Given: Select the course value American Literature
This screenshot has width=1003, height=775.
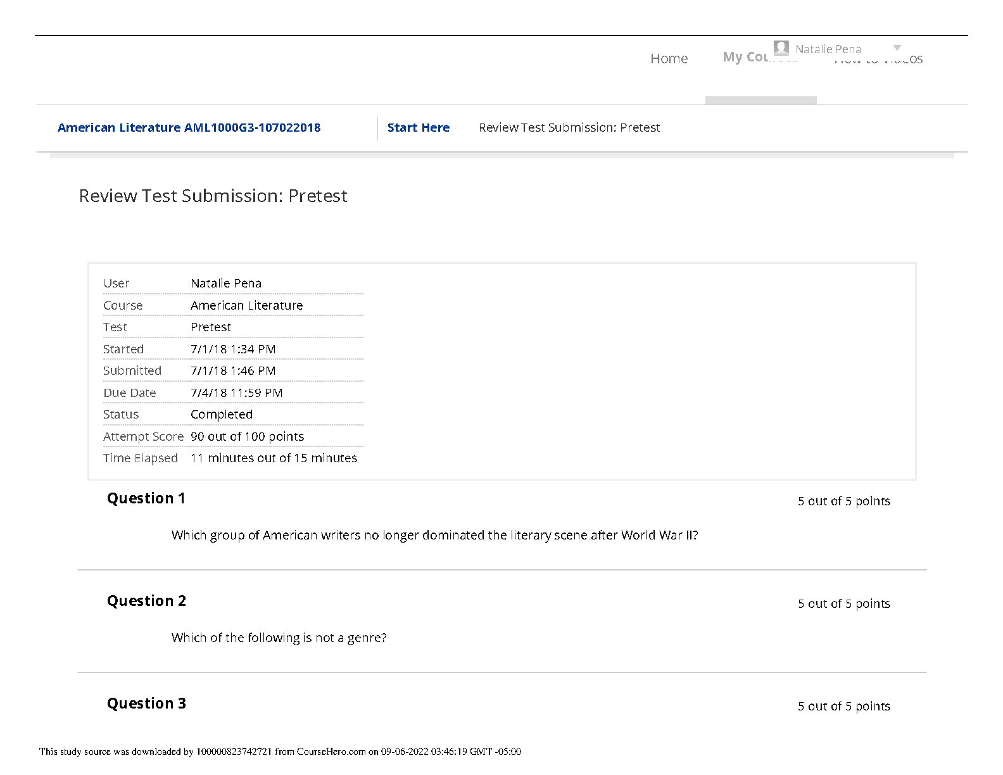Looking at the screenshot, I should (247, 306).
